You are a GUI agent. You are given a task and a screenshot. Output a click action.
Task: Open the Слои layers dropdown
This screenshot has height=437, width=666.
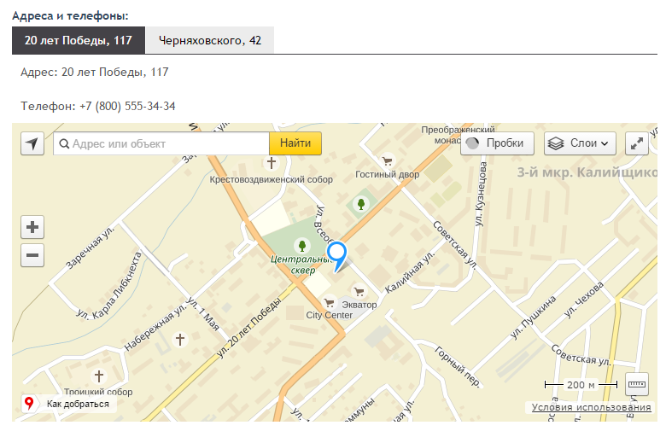click(580, 143)
